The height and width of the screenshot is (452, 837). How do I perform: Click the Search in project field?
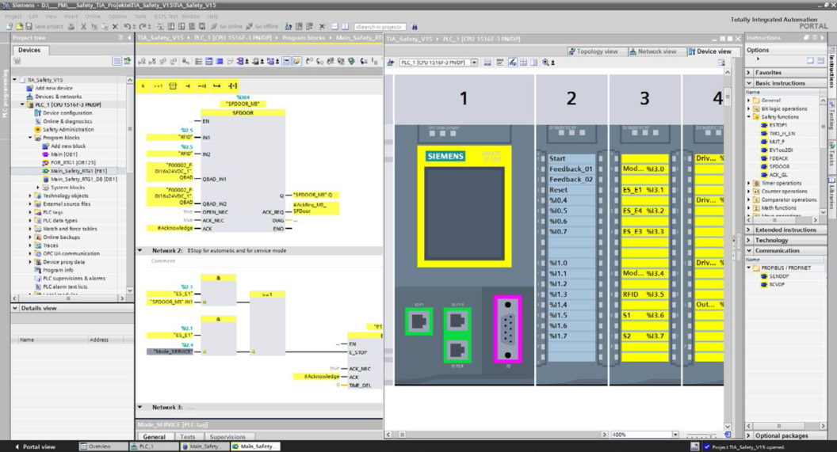[380, 27]
